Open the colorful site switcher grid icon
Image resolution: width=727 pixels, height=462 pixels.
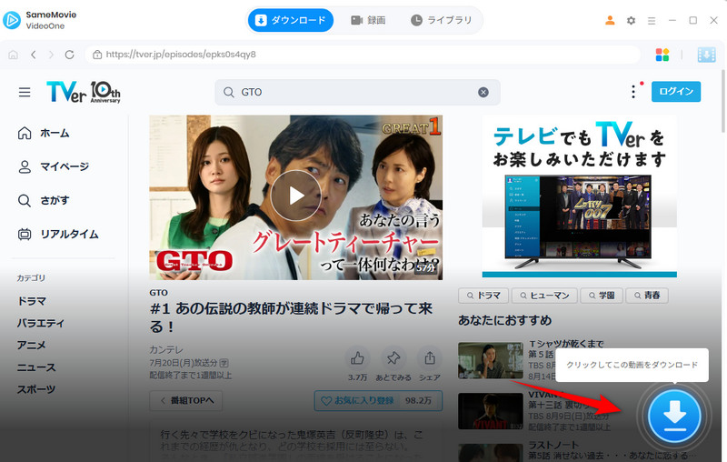(x=662, y=55)
